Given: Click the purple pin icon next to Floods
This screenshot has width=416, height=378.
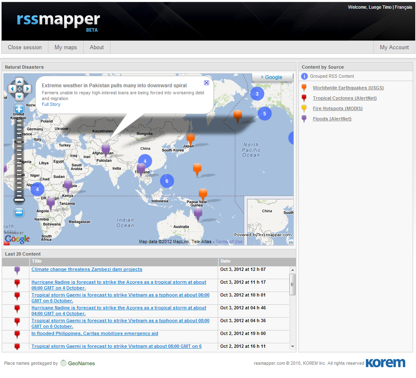Looking at the screenshot, I should pyautogui.click(x=304, y=119).
